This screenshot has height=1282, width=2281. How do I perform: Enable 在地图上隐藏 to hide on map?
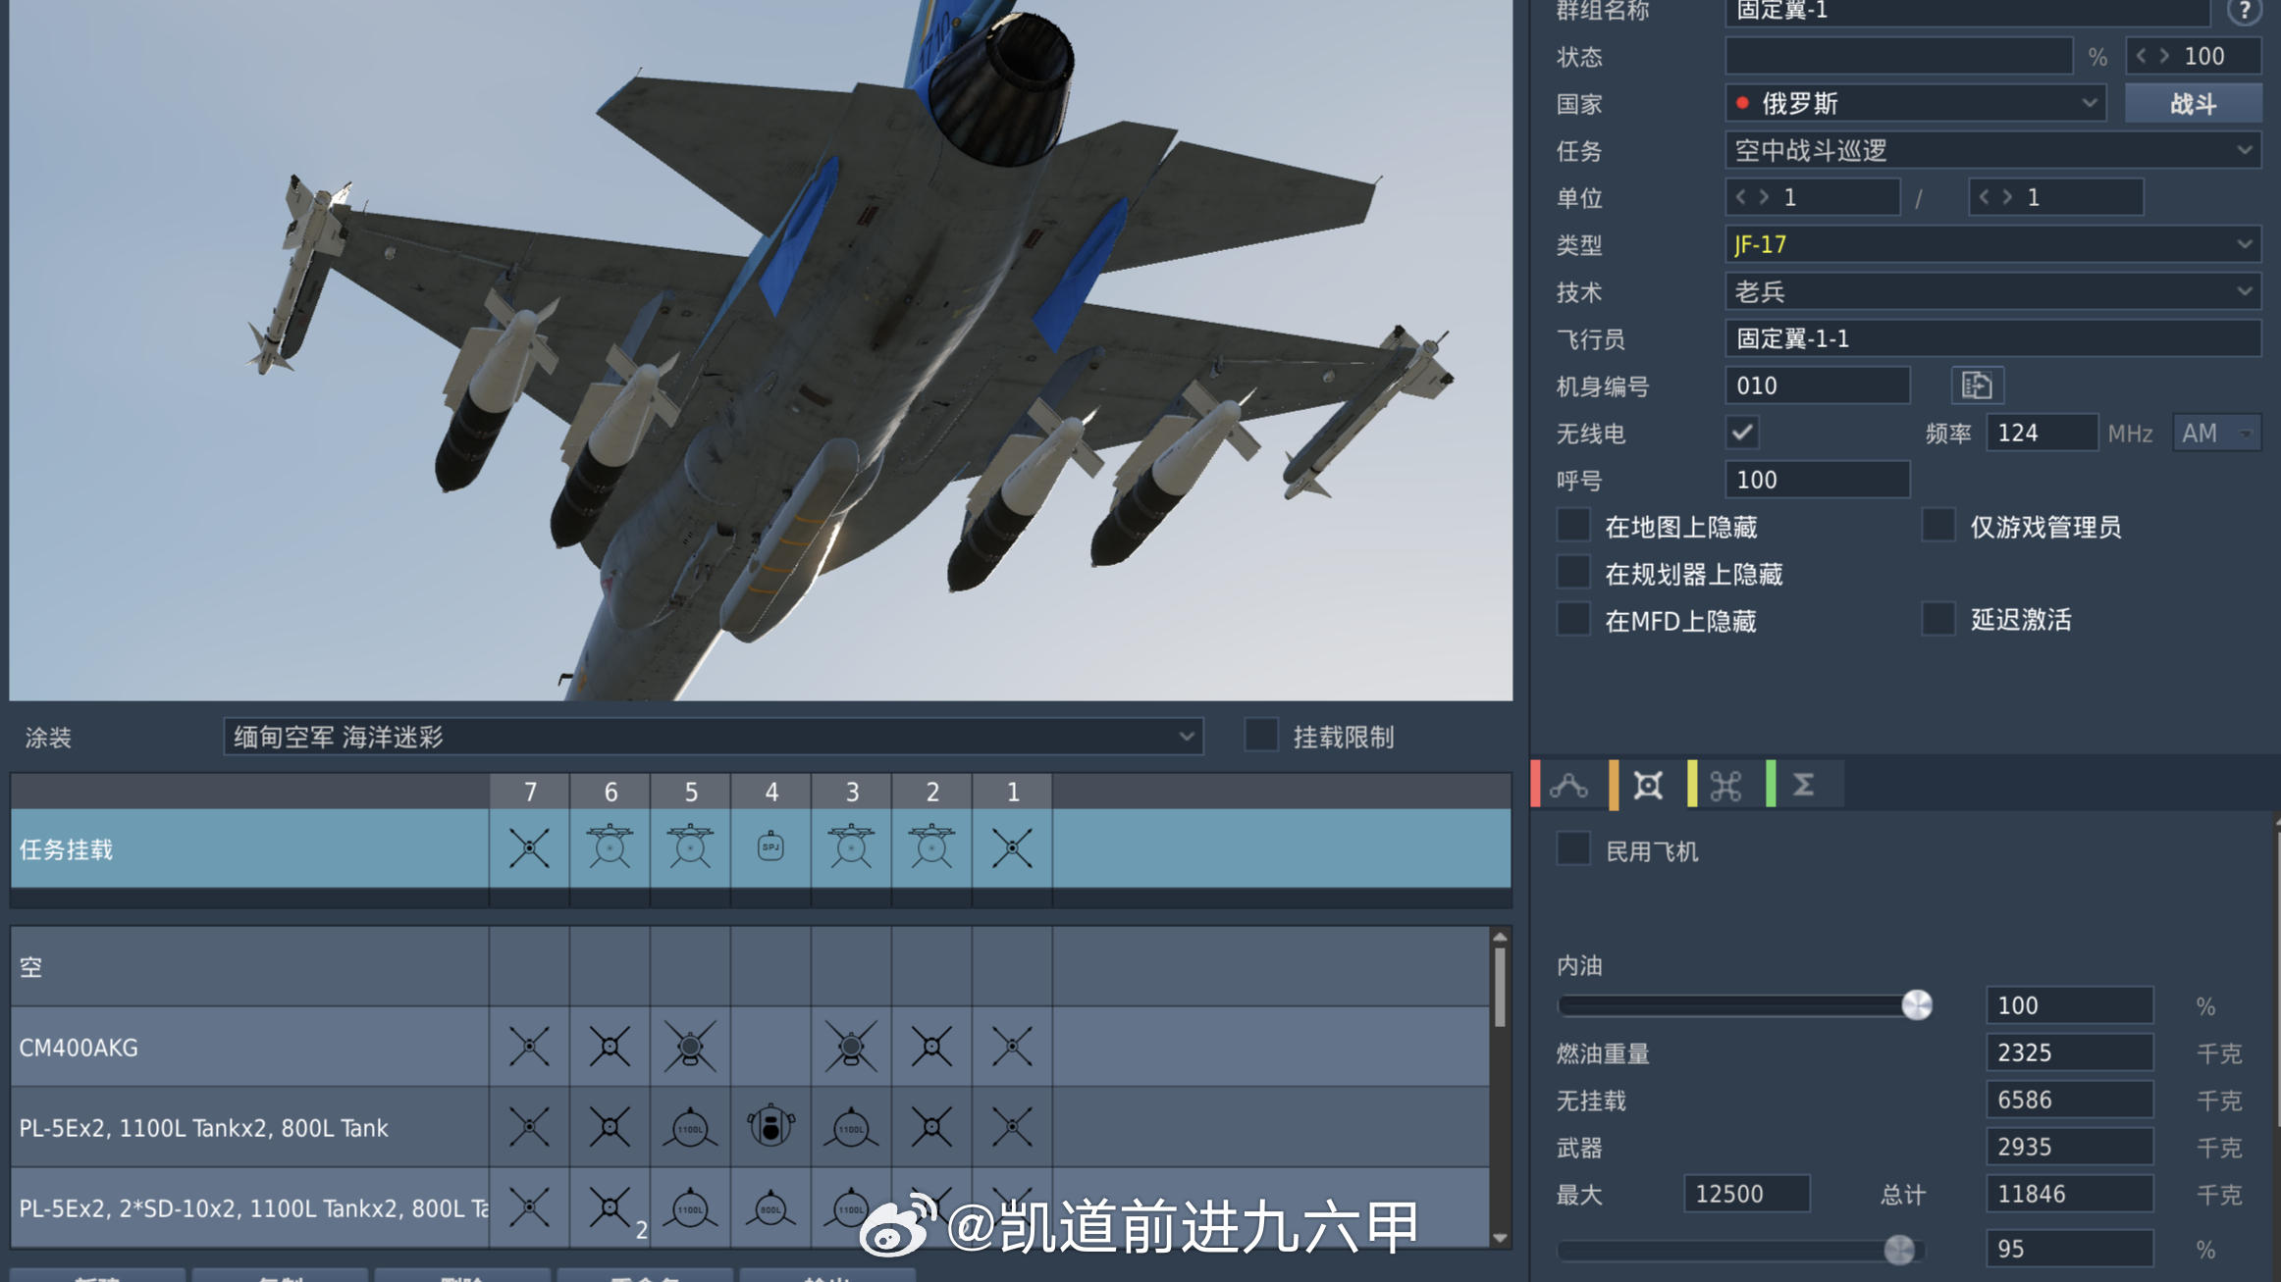pyautogui.click(x=1572, y=526)
